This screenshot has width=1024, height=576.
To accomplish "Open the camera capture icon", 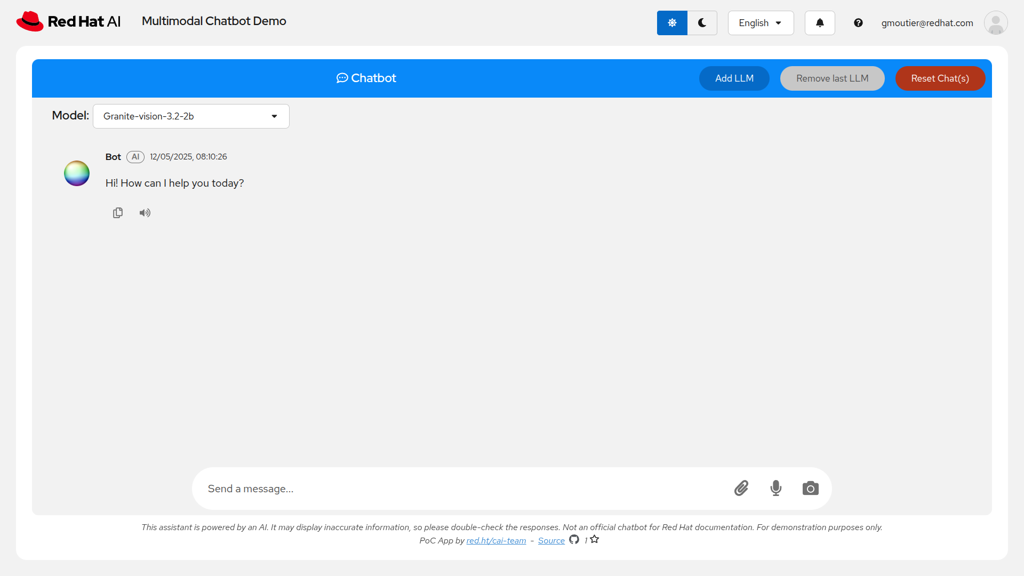I will pyautogui.click(x=810, y=488).
